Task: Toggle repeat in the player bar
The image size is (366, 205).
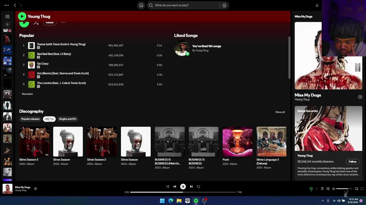Action: pos(198,186)
